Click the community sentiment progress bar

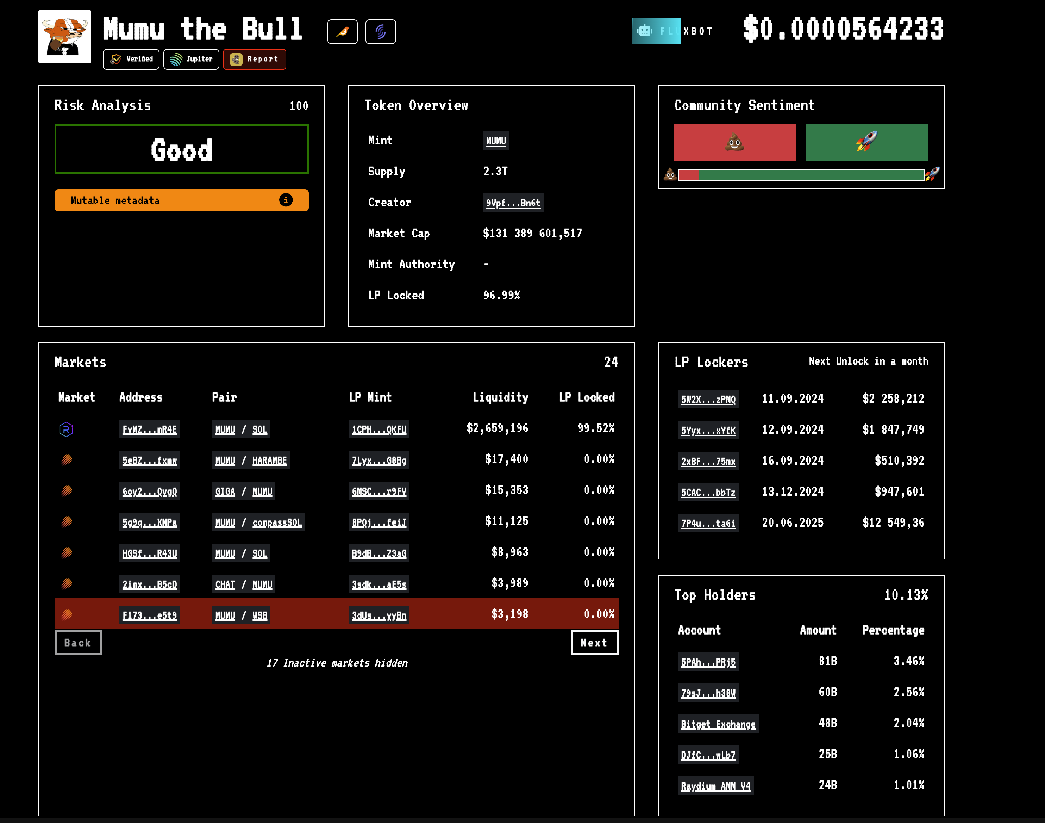tap(801, 175)
